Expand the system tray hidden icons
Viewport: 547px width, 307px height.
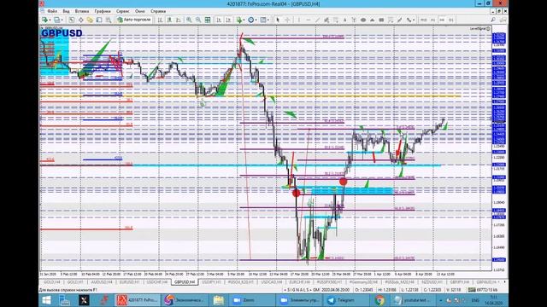point(441,300)
